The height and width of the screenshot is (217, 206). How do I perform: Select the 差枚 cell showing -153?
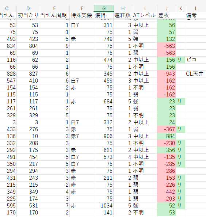[x=167, y=178]
